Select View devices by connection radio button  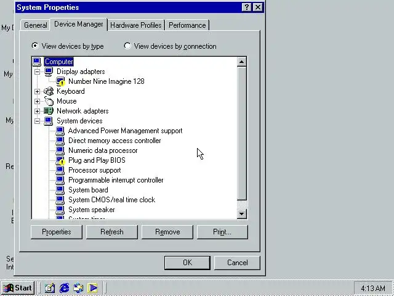click(127, 46)
